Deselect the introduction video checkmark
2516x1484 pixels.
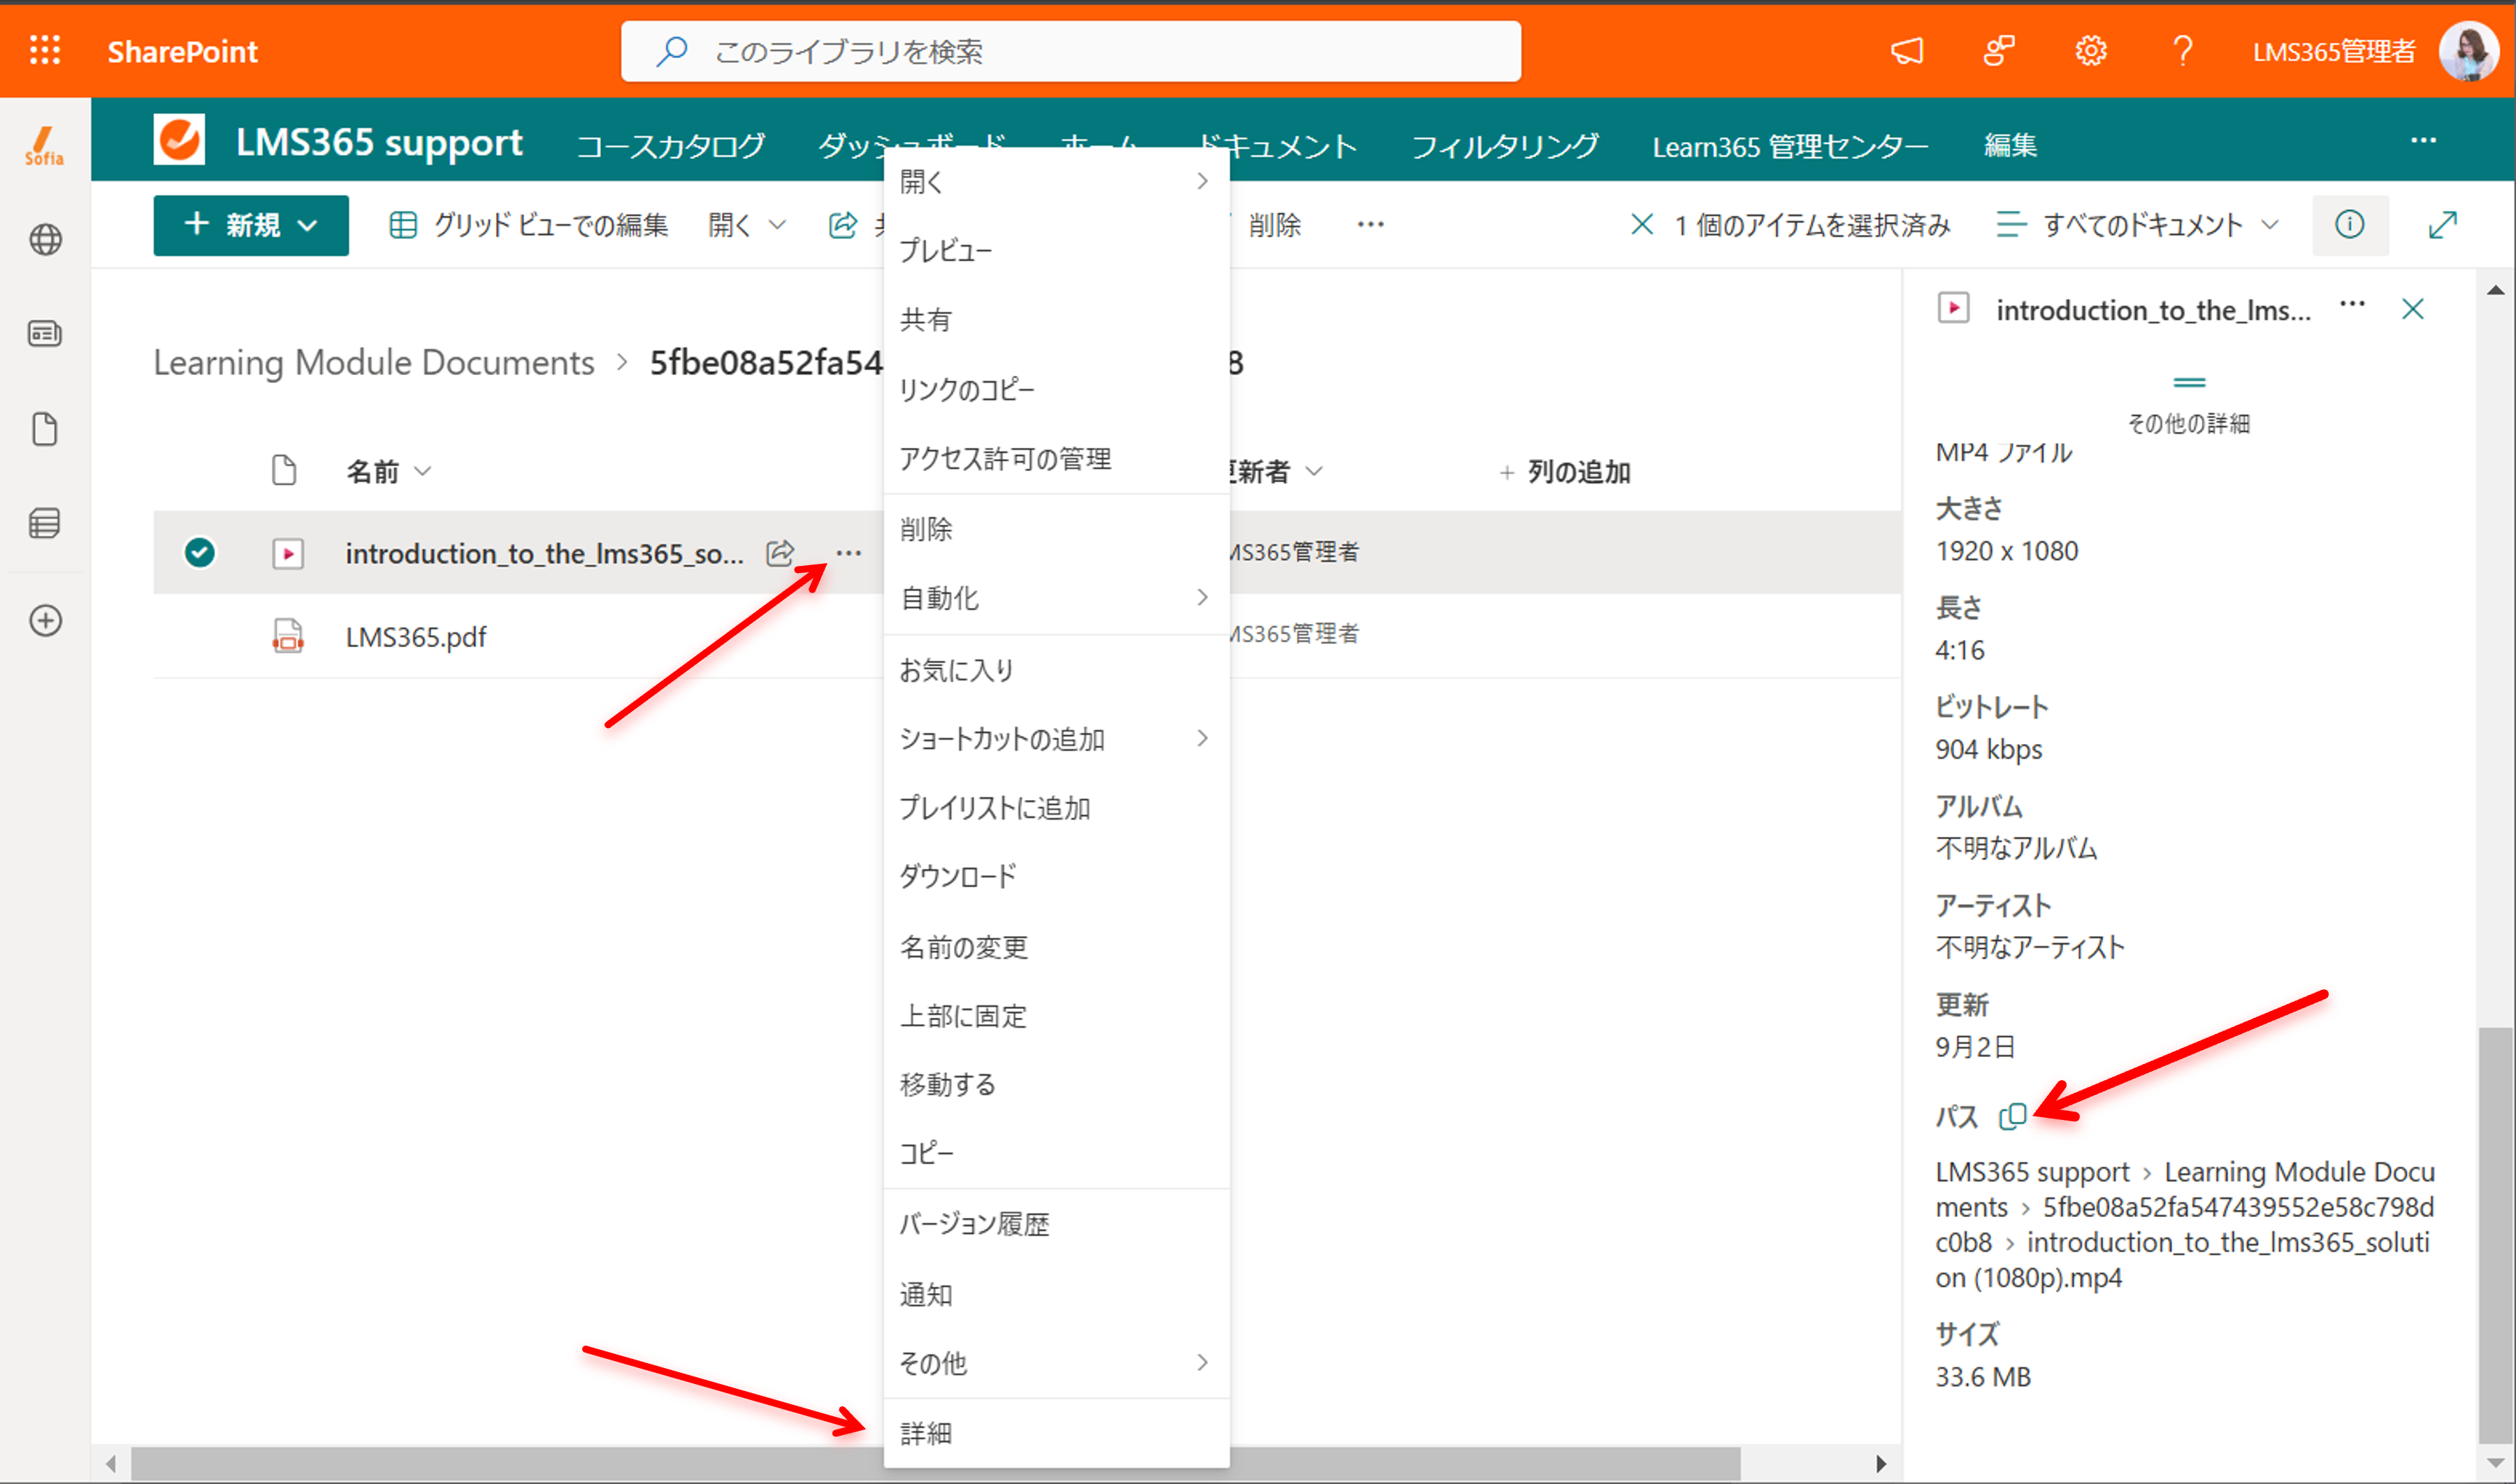pos(200,552)
